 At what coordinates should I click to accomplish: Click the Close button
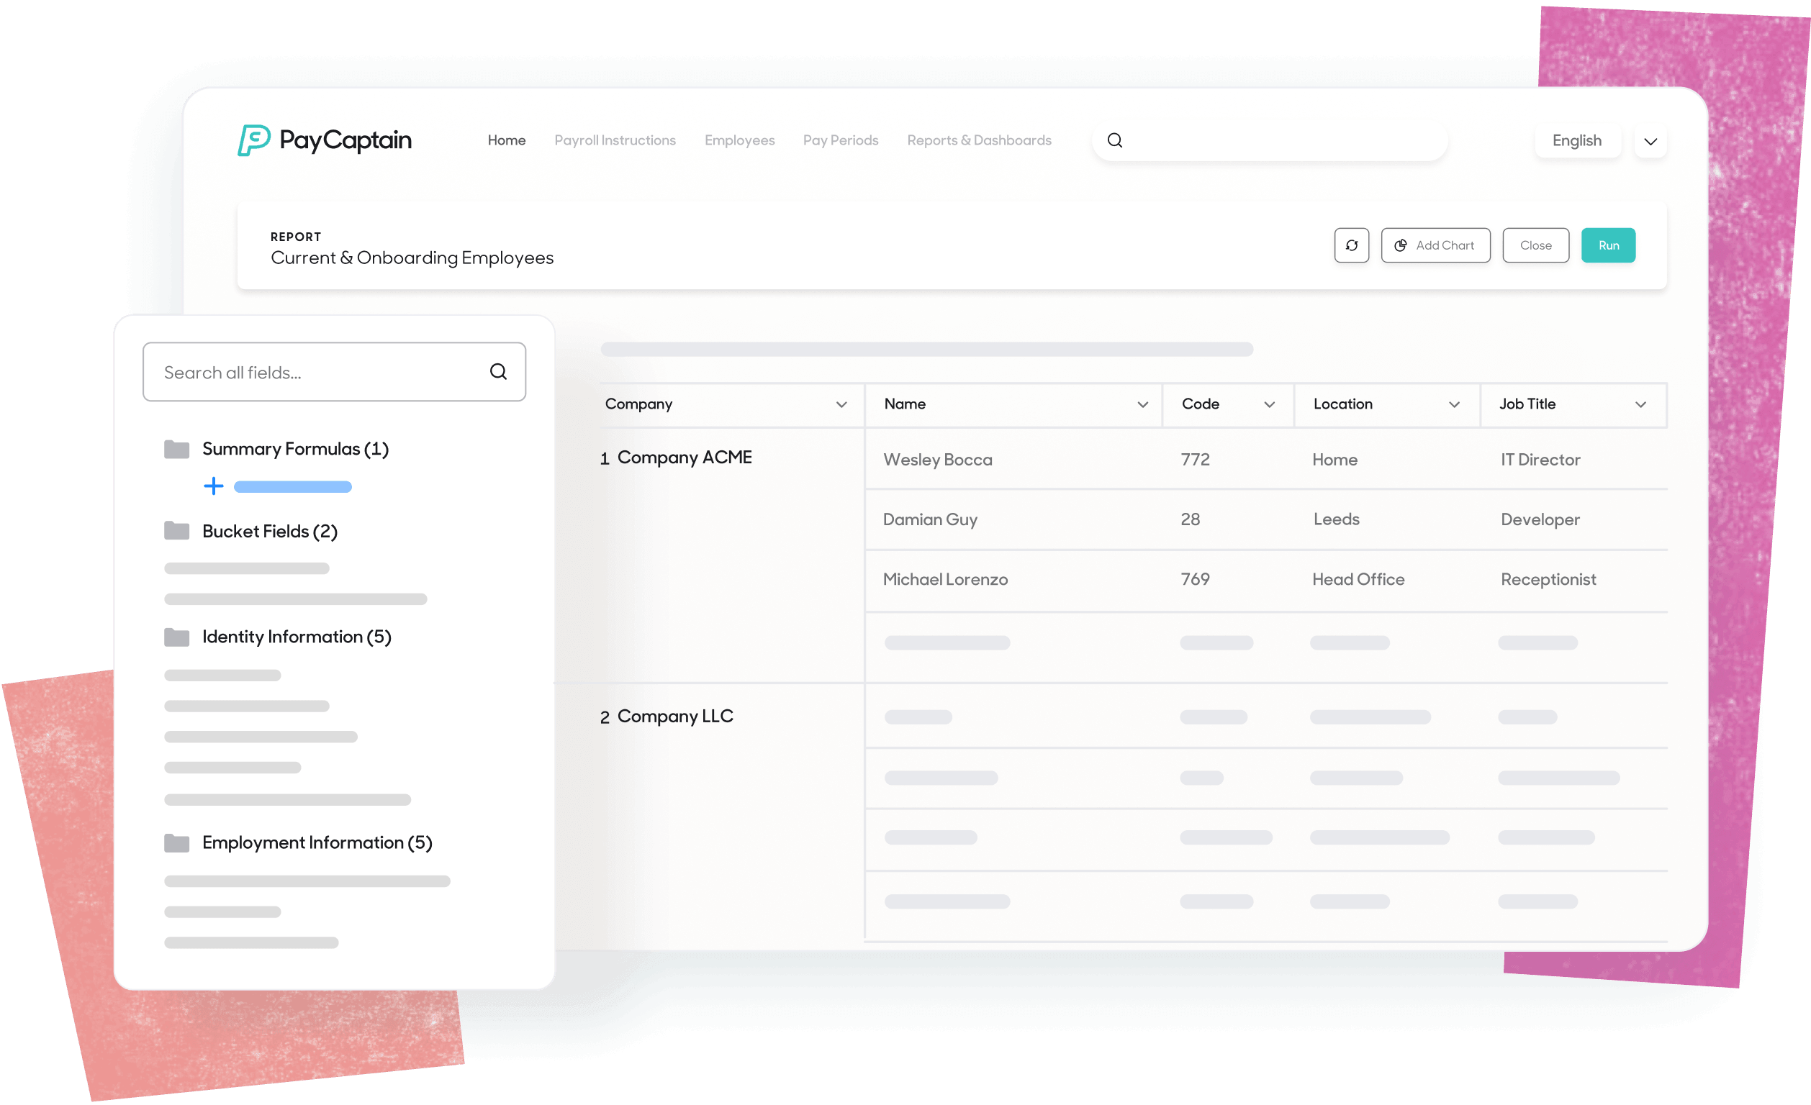(1535, 245)
